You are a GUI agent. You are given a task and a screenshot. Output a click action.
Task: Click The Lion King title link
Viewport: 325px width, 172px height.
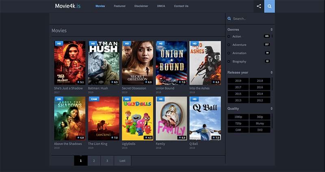(x=97, y=144)
